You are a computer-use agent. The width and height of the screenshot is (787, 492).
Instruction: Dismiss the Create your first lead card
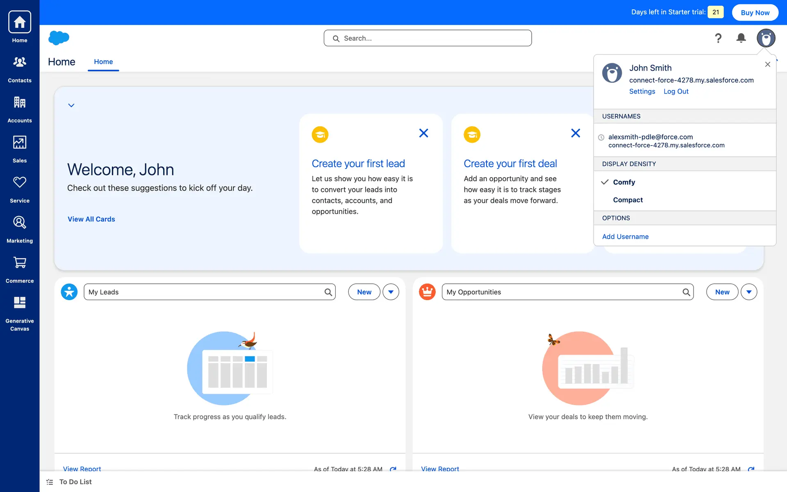point(423,133)
